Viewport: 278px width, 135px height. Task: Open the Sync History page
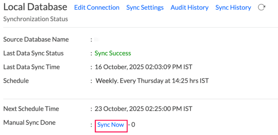(233, 7)
